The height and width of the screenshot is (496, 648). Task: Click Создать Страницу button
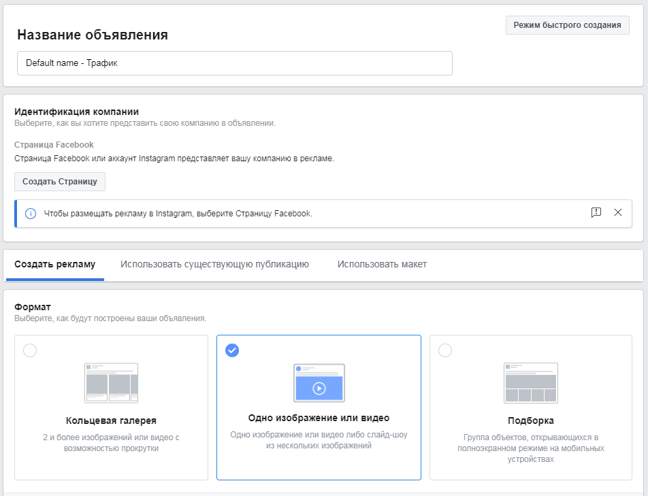(60, 182)
